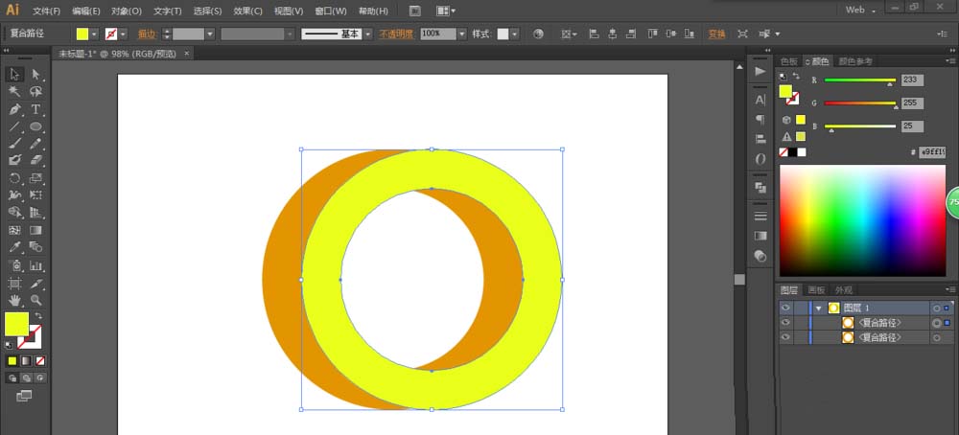Image resolution: width=959 pixels, height=435 pixels.
Task: Toggle visibility of first 复合路径 sublayer
Action: click(x=785, y=323)
